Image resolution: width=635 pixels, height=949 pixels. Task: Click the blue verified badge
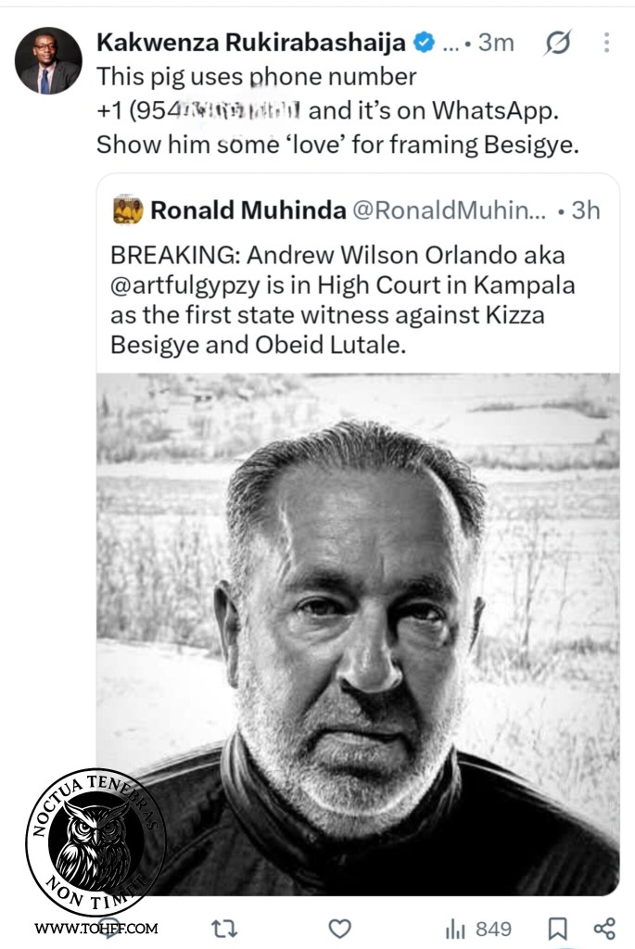point(424,43)
